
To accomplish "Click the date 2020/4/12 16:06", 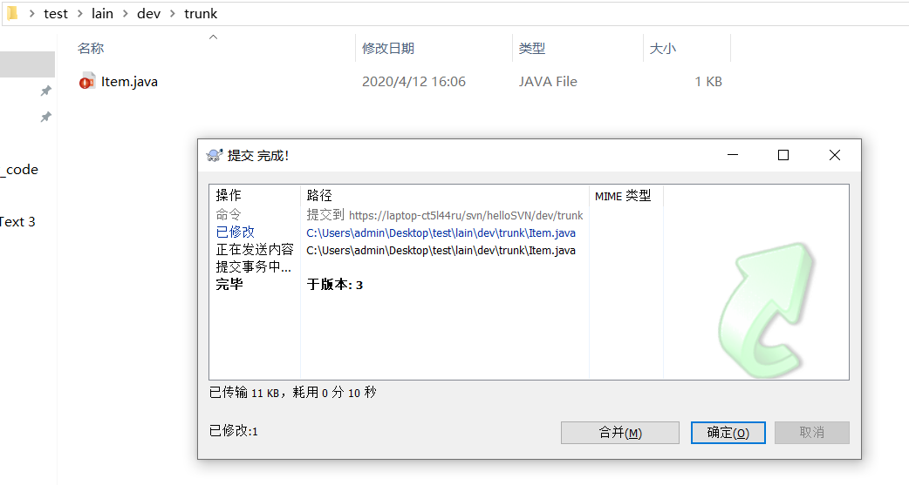I will [x=413, y=82].
